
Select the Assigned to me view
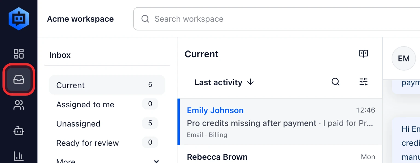pos(107,104)
